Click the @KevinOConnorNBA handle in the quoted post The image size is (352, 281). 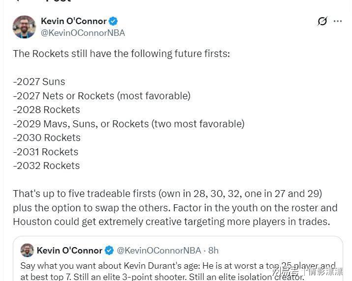pos(159,251)
